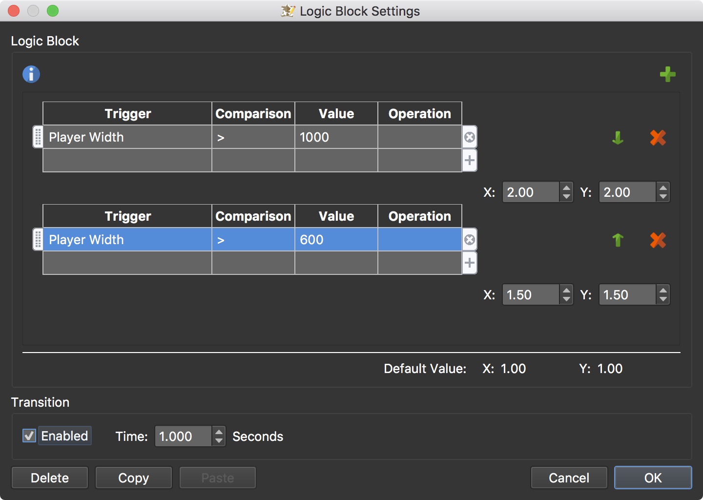
Task: Click the blue info icon
Action: pos(31,74)
